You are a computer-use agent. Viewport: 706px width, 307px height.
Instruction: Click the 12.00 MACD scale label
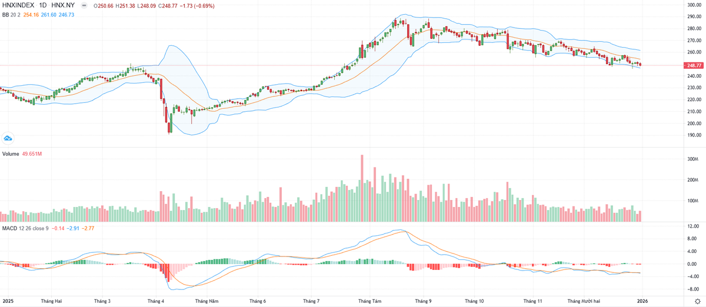[x=693, y=226]
